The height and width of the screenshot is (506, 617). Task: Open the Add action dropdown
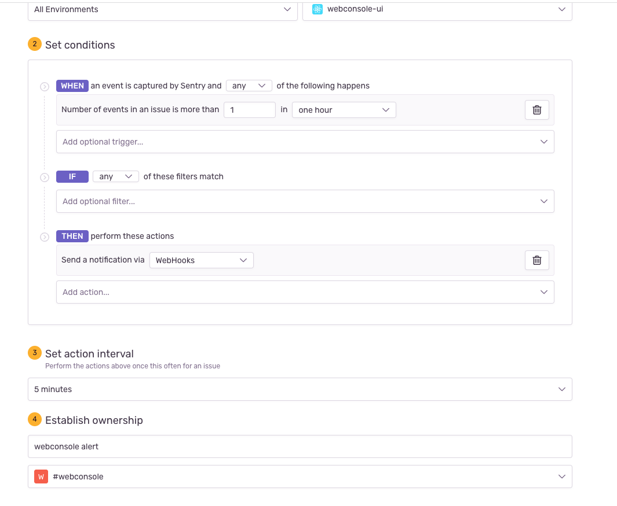pos(305,291)
